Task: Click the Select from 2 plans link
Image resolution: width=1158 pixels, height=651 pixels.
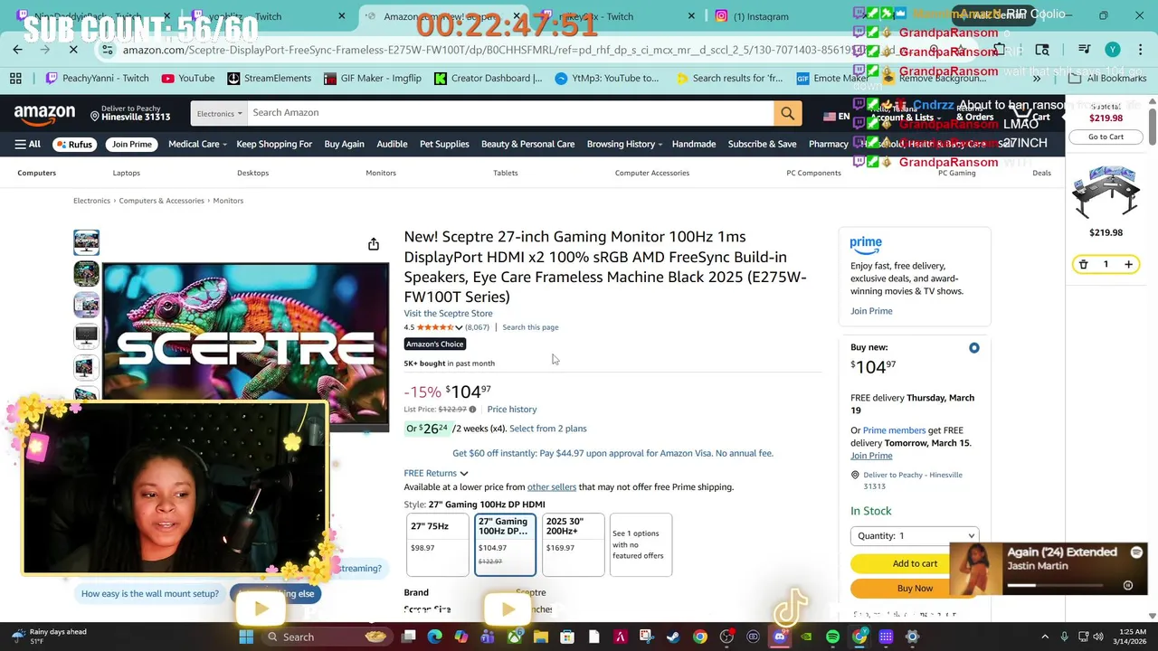Action: click(548, 429)
